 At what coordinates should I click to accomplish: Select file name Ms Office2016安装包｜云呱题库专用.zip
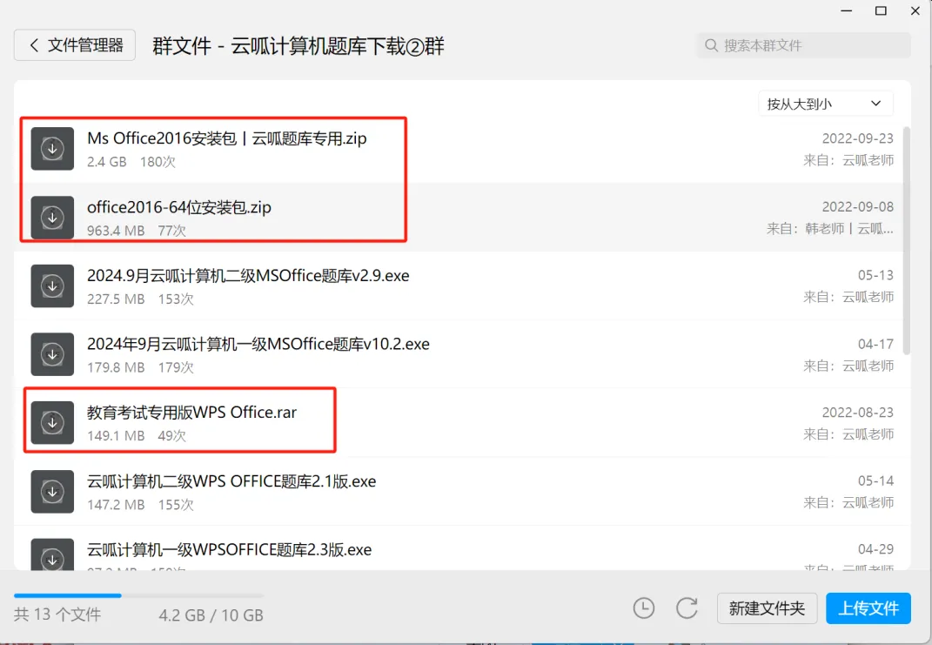[x=227, y=138]
